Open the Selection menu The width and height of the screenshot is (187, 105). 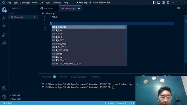pos(25,3)
